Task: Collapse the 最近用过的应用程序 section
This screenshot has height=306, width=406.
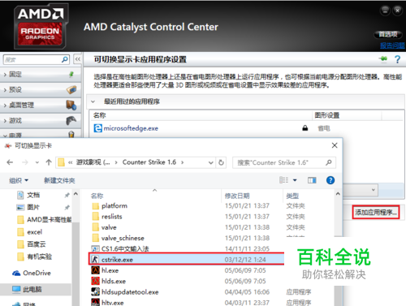Action: click(x=93, y=101)
